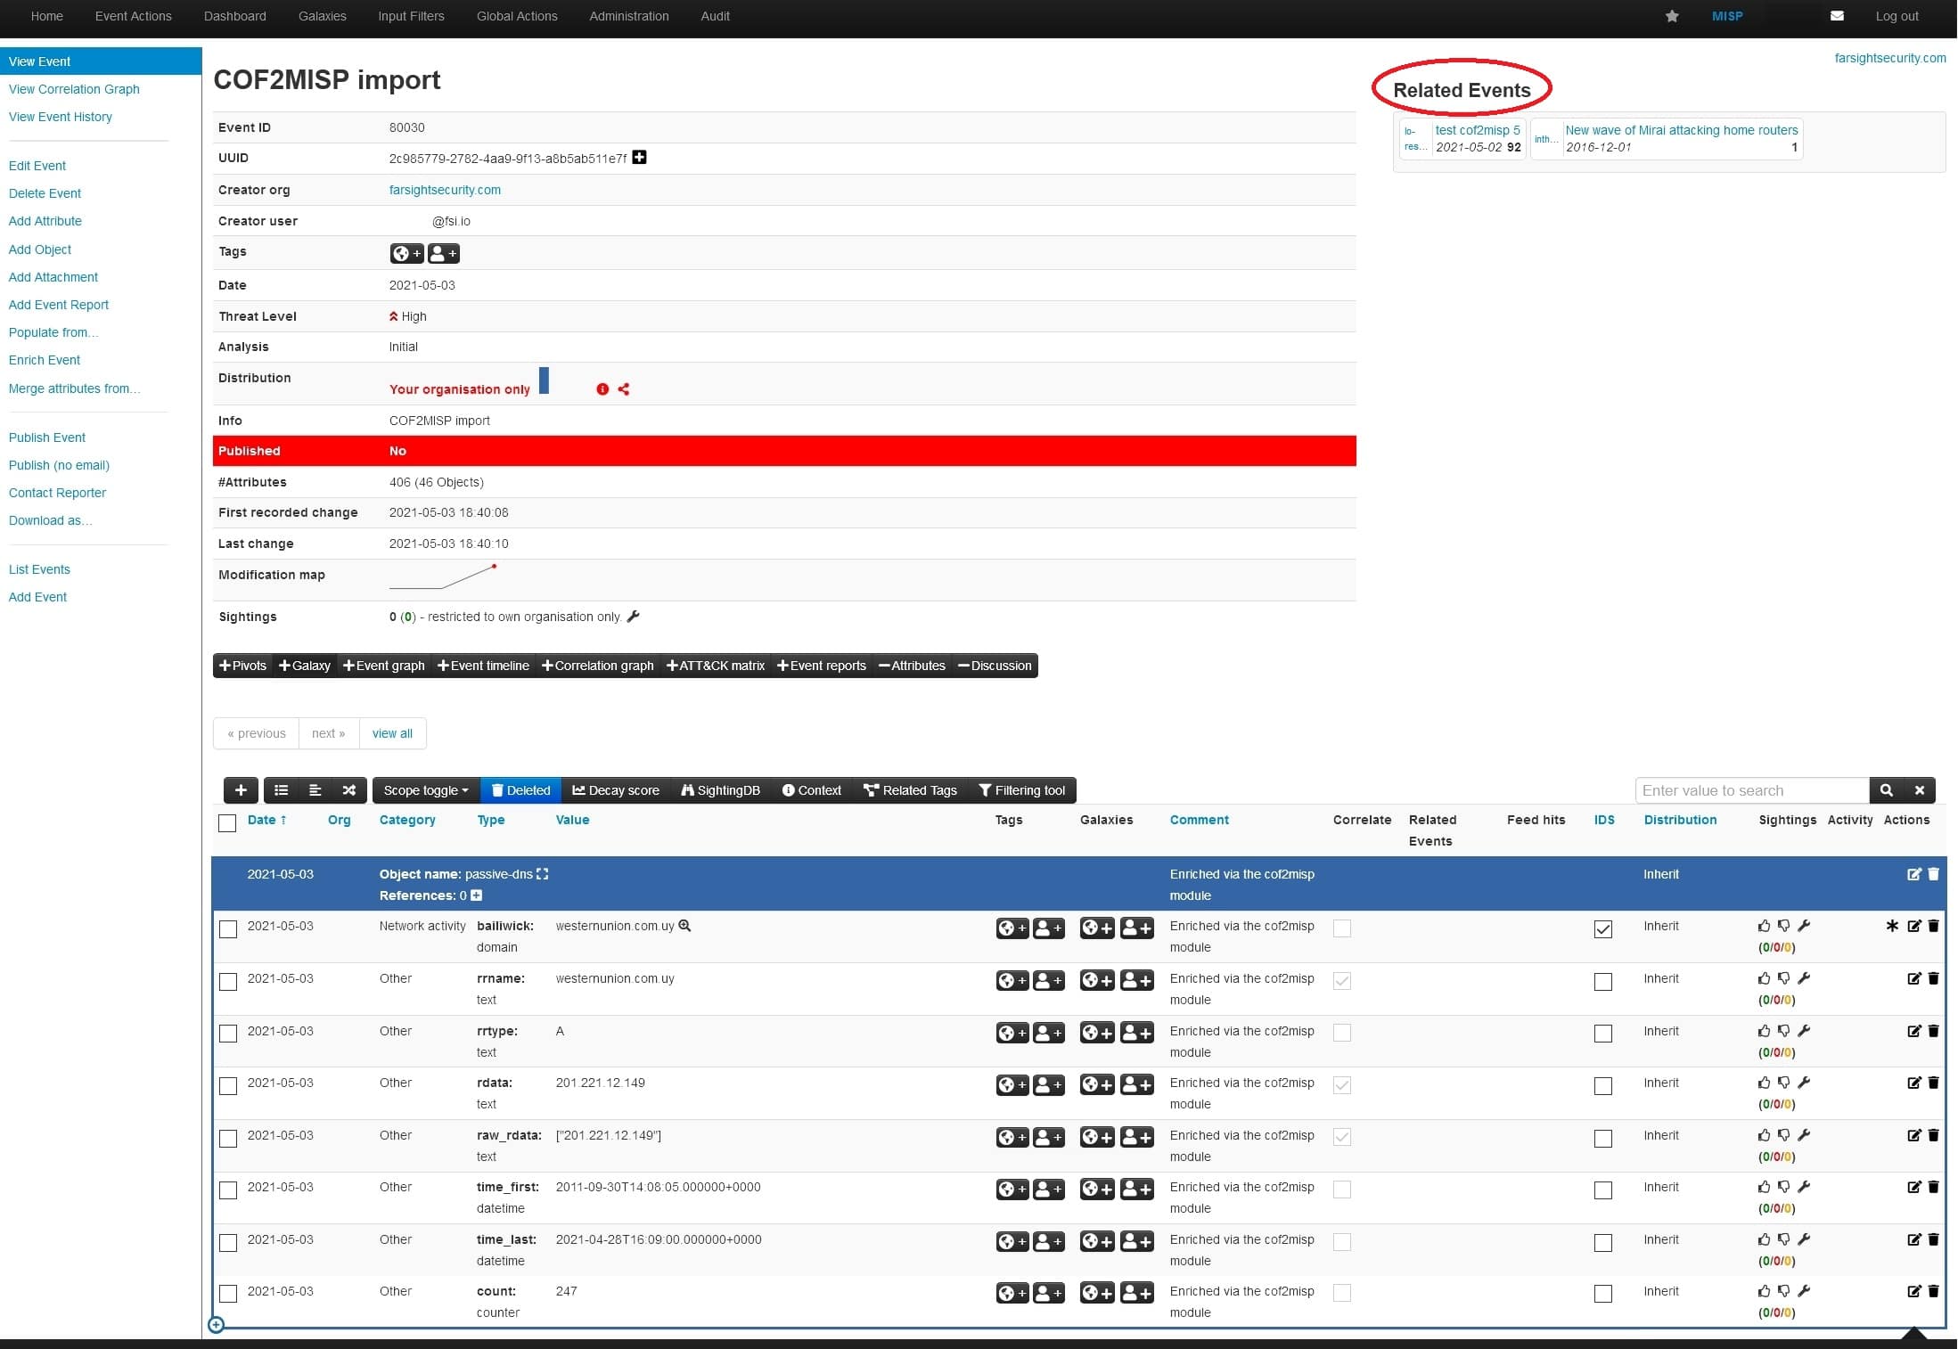
Task: Expand the Event graph section
Action: coord(384,666)
